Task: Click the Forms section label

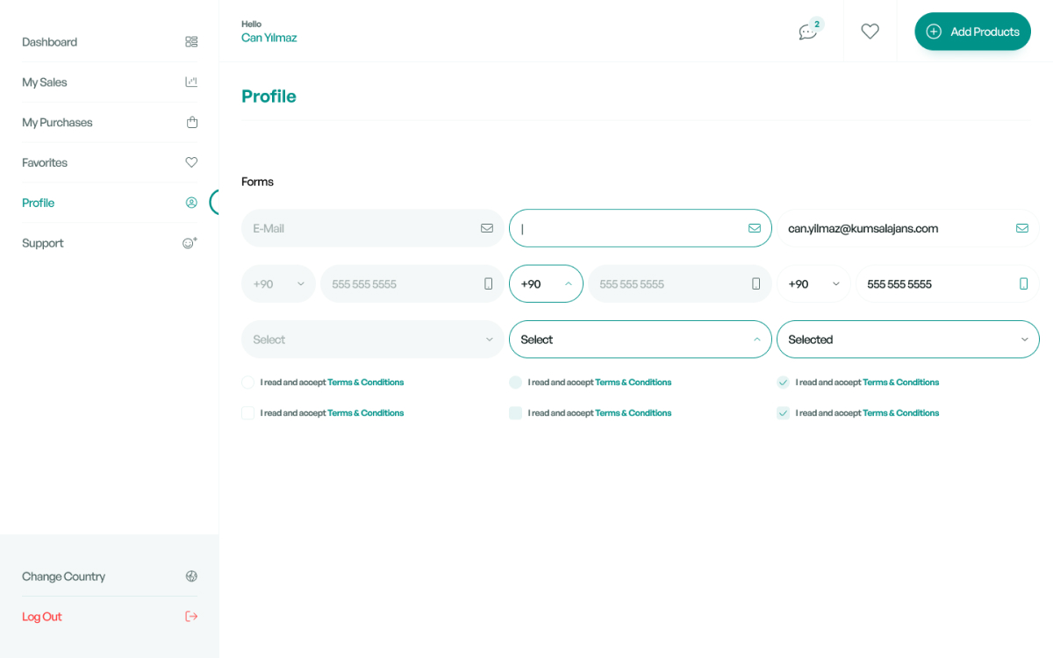Action: click(257, 182)
